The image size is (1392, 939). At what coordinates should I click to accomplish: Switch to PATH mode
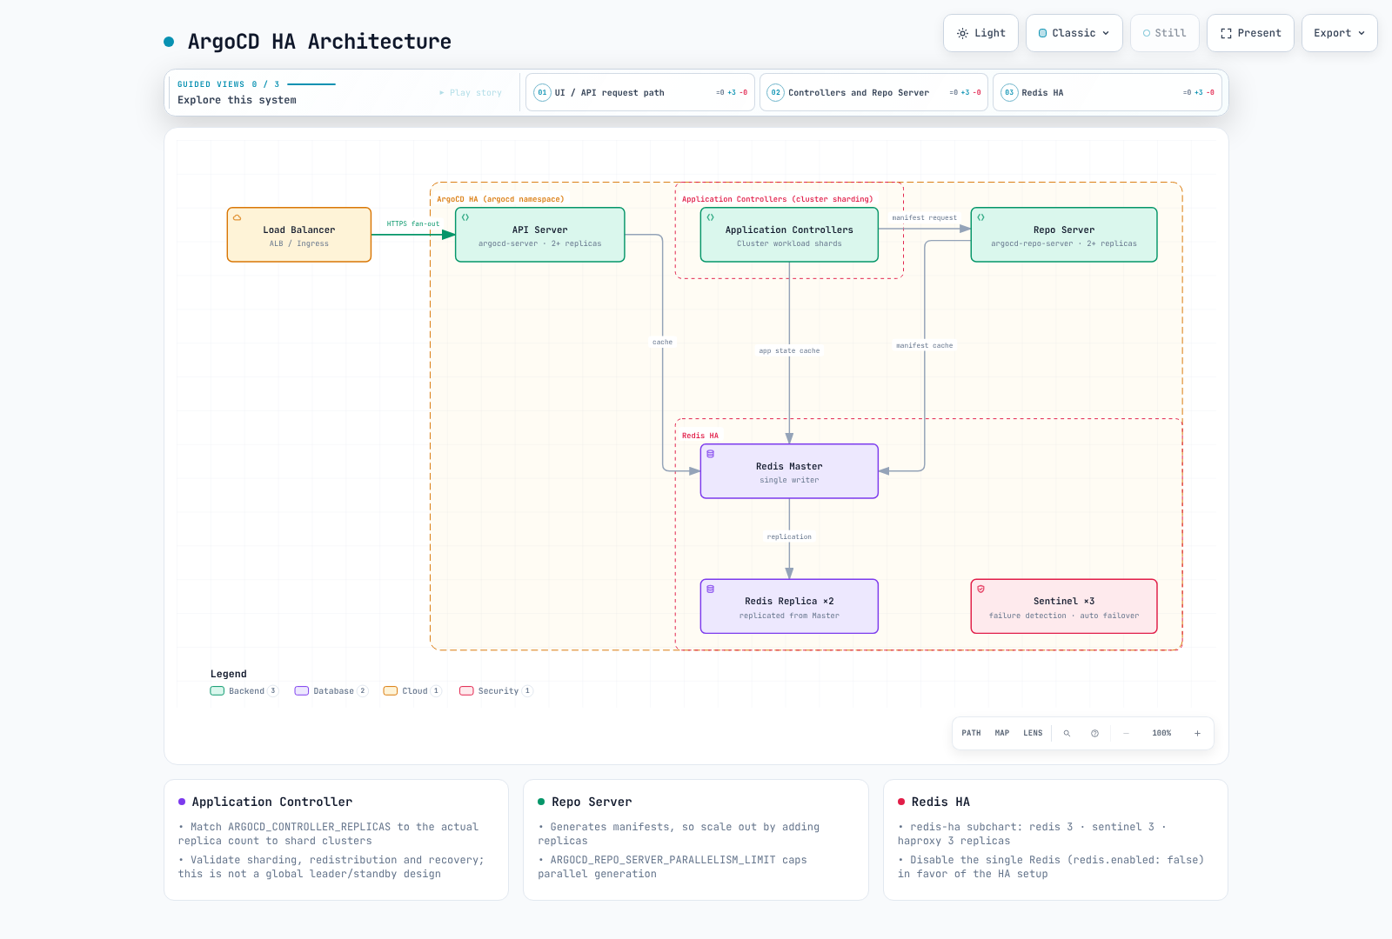coord(971,733)
